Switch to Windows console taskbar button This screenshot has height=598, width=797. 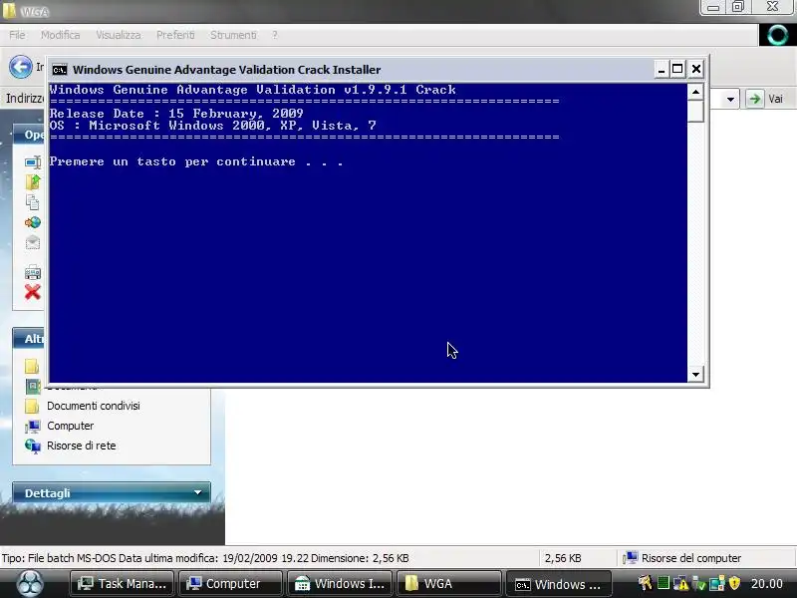tap(559, 584)
